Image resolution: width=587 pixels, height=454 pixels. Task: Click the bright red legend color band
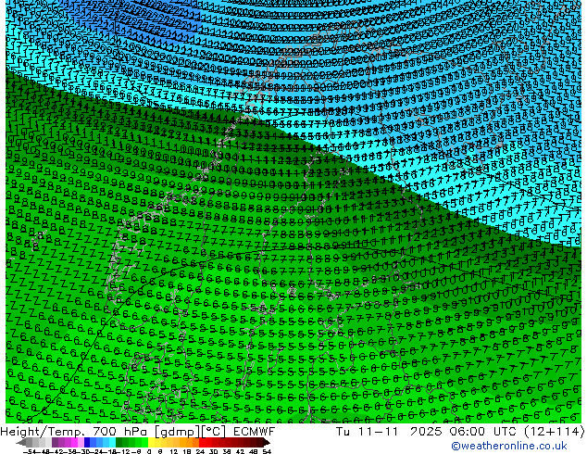coord(202,442)
